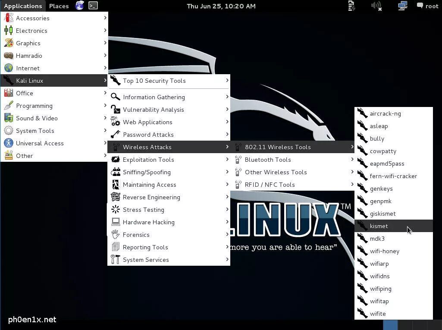442x330 pixels.
Task: Switch to highlighted workspace in bottom panel
Action: [x=390, y=325]
